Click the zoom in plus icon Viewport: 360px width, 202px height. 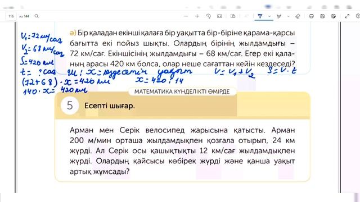[x=197, y=16]
